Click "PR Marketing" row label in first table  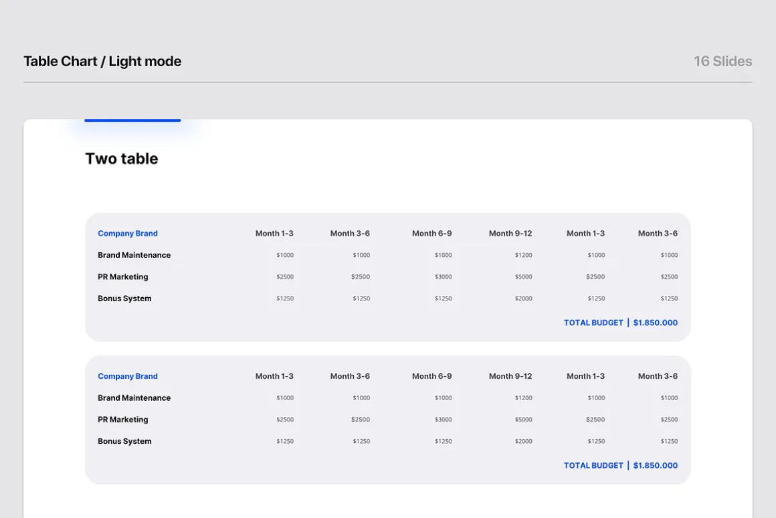coord(122,277)
